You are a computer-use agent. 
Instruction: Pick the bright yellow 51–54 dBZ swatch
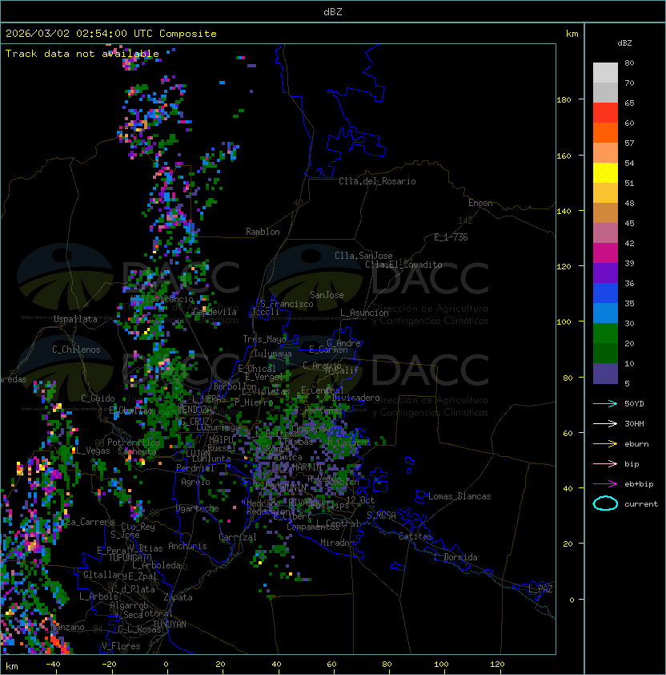pos(605,172)
